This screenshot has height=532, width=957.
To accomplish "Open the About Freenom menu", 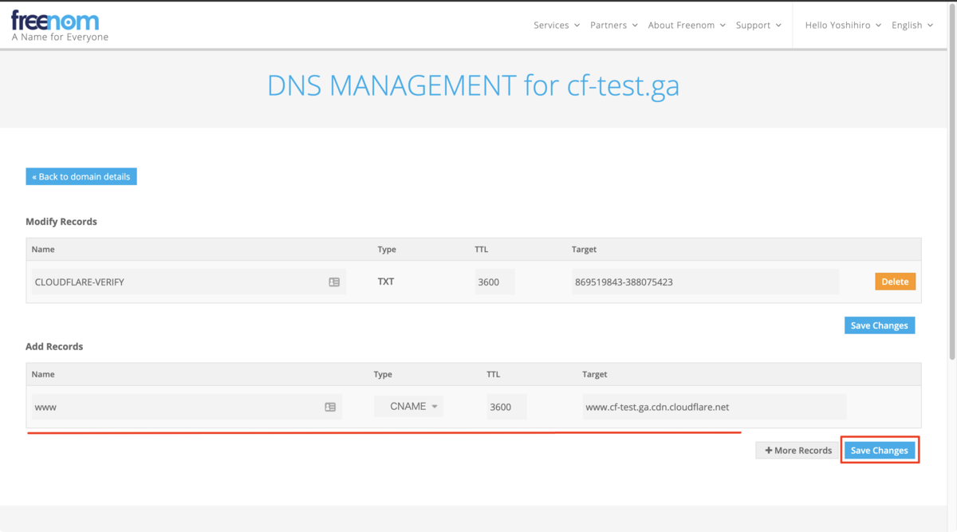I will pos(687,25).
